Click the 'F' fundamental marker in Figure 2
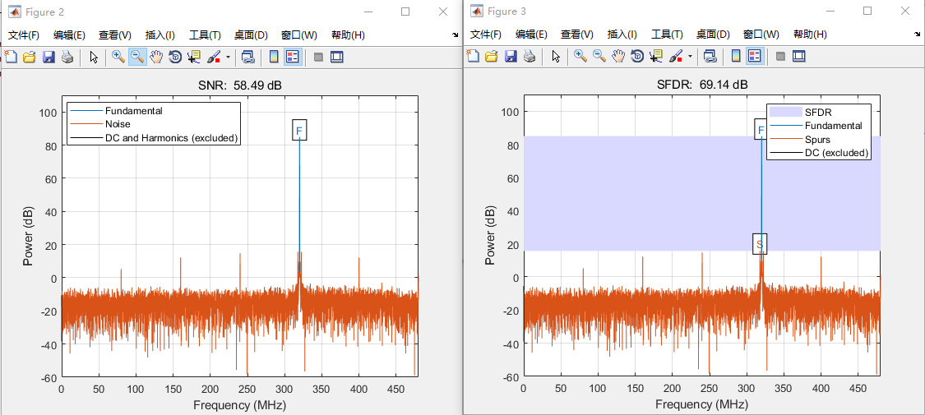Viewport: 925px width, 415px height. click(x=299, y=130)
